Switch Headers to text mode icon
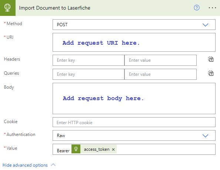The height and width of the screenshot is (170, 220). click(x=211, y=59)
